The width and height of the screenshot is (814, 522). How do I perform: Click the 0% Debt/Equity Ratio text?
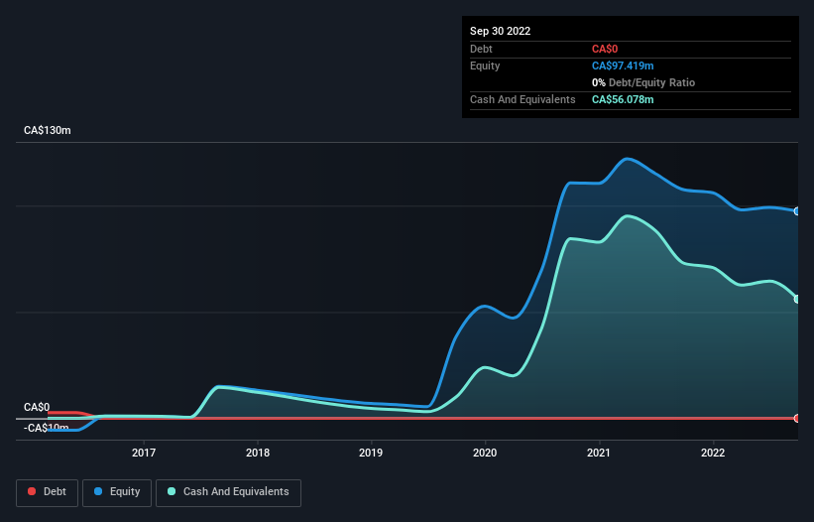[x=643, y=82]
